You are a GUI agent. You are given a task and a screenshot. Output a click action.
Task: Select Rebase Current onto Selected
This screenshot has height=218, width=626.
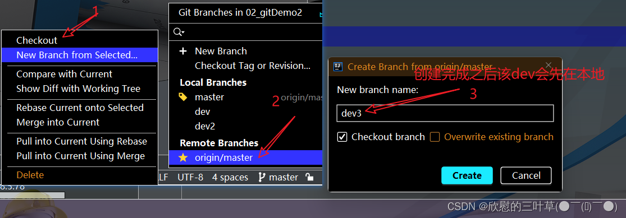80,108
